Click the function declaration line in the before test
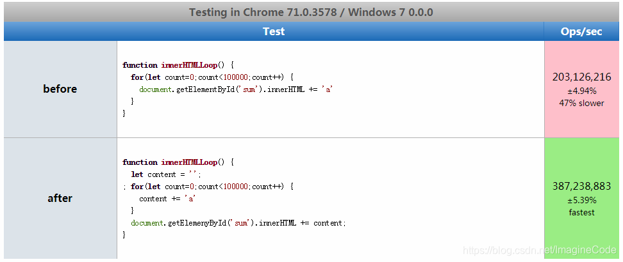The image size is (623, 262). (x=179, y=65)
